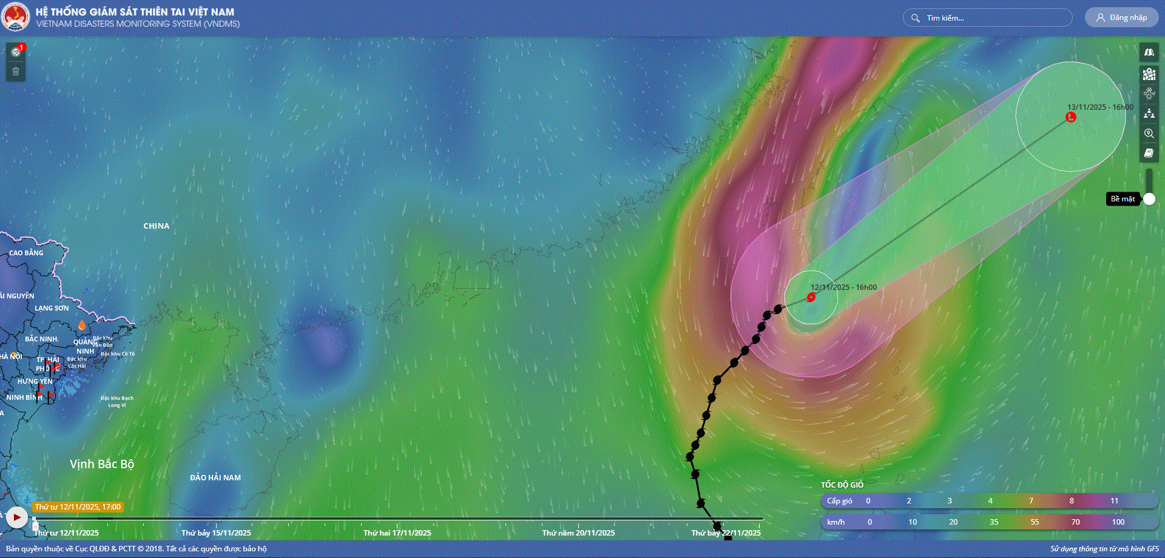Open the location search magnifier icon
Screen dimensions: 1165x558
click(x=1149, y=133)
